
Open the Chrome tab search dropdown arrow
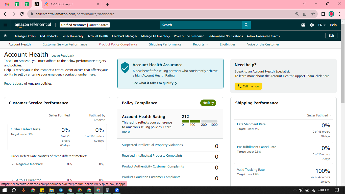click(304, 4)
